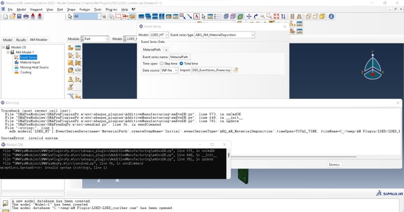This screenshot has width=404, height=212.
Task: Choose the Total time radio button
Action: [x=181, y=64]
